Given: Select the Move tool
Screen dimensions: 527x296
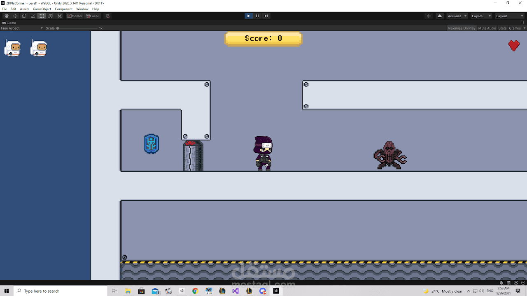Looking at the screenshot, I should point(15,16).
